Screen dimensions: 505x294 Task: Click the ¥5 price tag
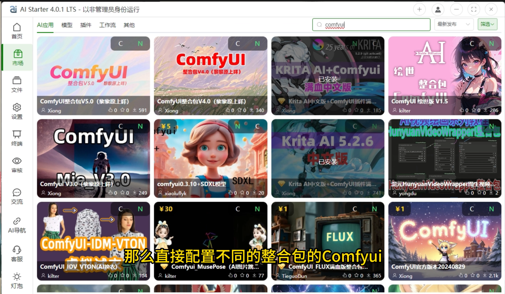[x=166, y=126]
